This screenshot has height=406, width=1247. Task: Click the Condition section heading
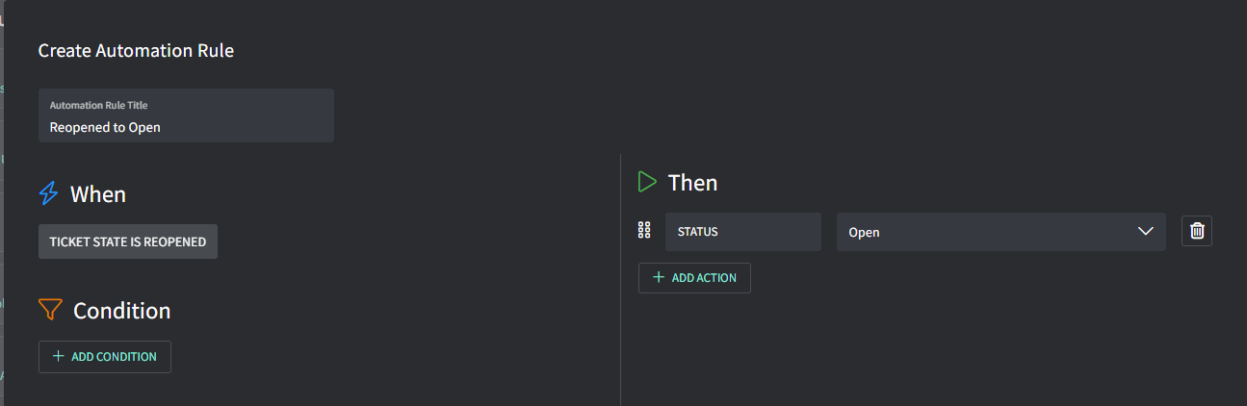pyautogui.click(x=122, y=311)
